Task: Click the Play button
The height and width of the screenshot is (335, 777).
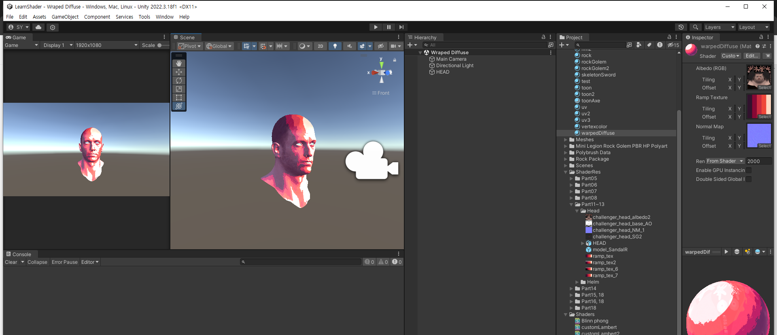Action: pyautogui.click(x=376, y=27)
